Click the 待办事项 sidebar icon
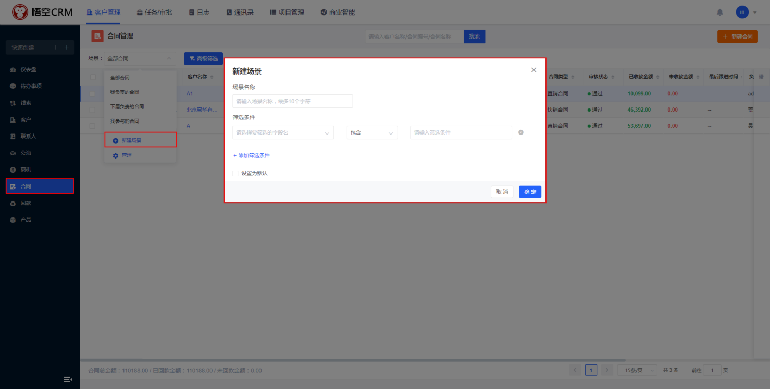Viewport: 770px width, 389px height. 13,87
